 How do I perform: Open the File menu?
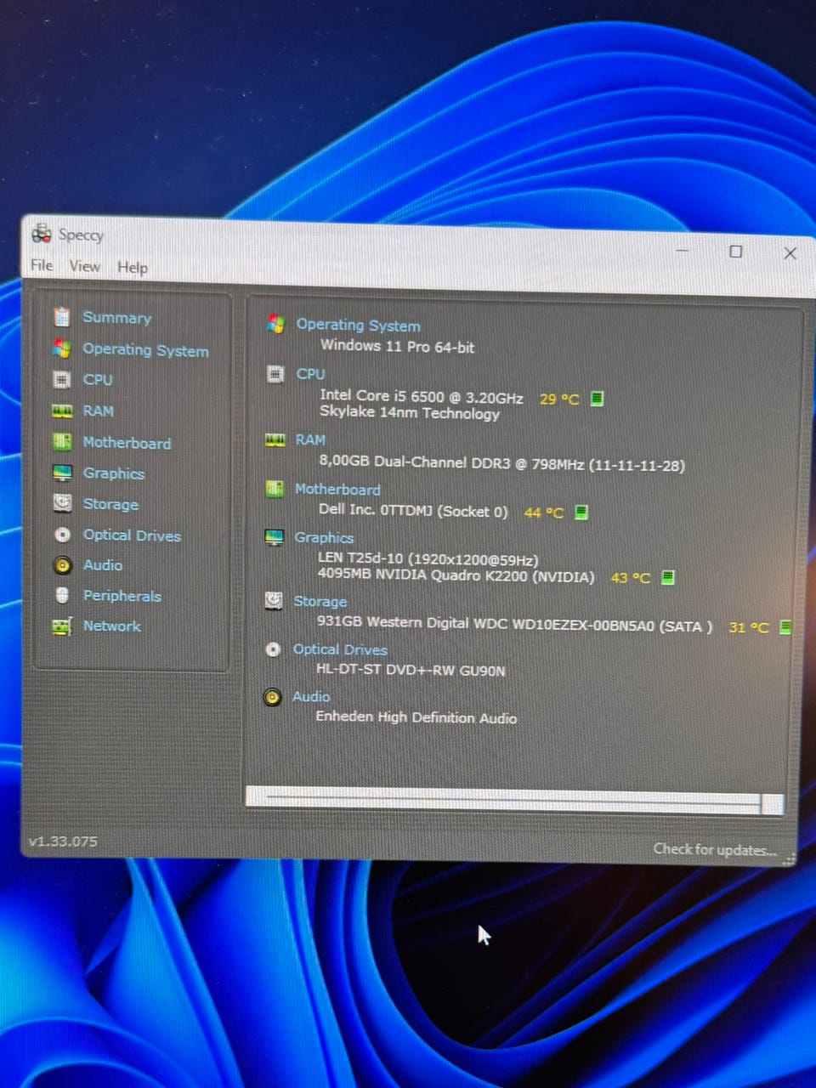(x=42, y=265)
